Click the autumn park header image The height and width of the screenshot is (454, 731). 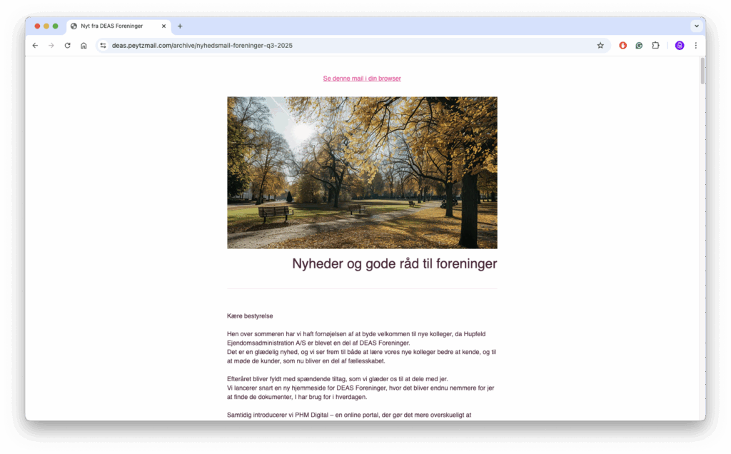[x=362, y=173]
